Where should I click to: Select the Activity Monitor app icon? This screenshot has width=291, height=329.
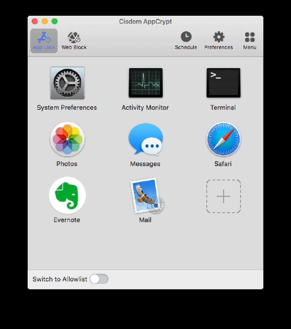click(145, 83)
